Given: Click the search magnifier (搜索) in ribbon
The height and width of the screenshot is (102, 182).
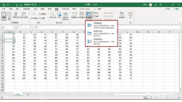Looking at the screenshot, I should pyautogui.click(x=95, y=9).
